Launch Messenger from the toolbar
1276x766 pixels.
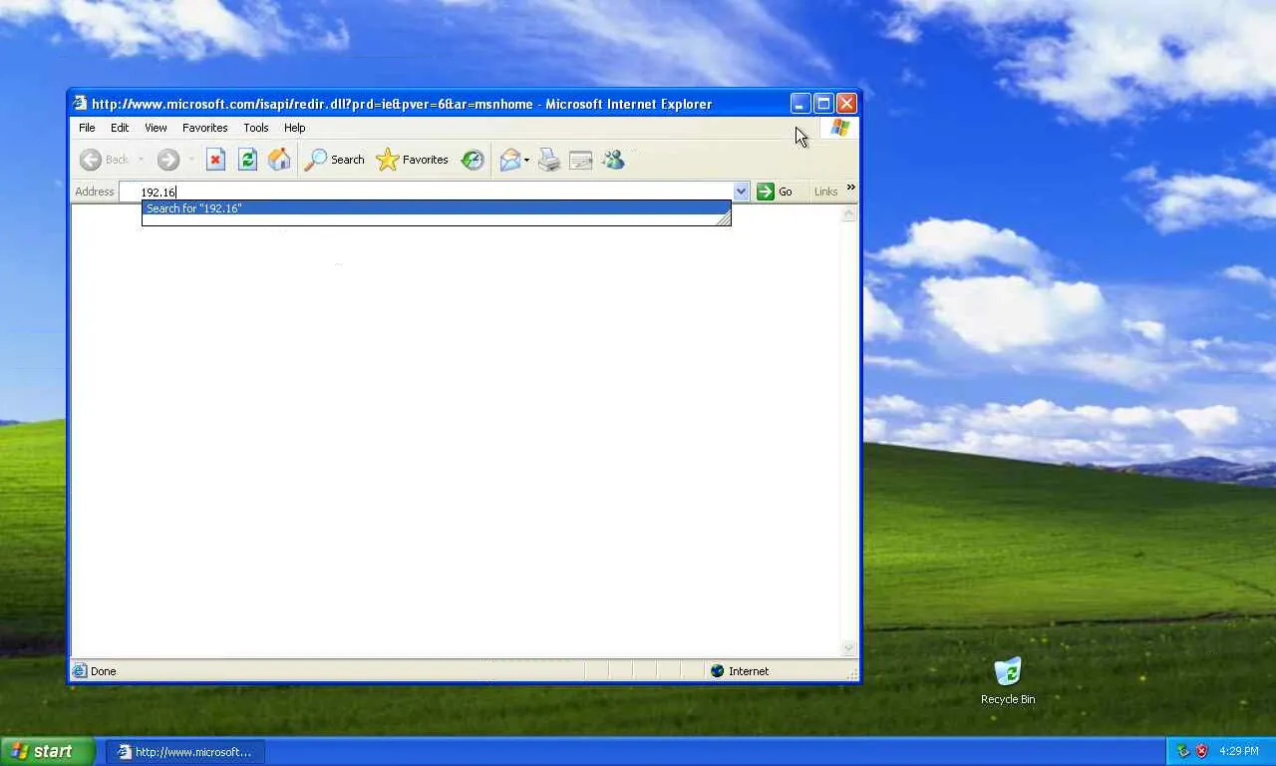(613, 160)
